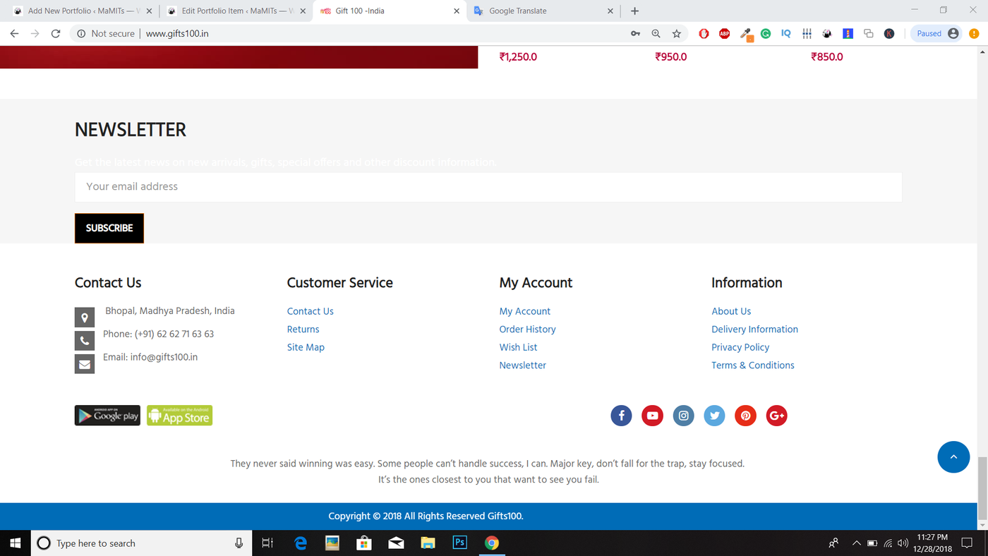Open the Google Plus social icon
The image size is (988, 556).
click(776, 416)
